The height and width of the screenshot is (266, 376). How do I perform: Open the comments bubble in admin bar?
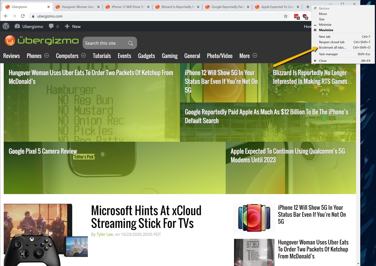[x=54, y=26]
